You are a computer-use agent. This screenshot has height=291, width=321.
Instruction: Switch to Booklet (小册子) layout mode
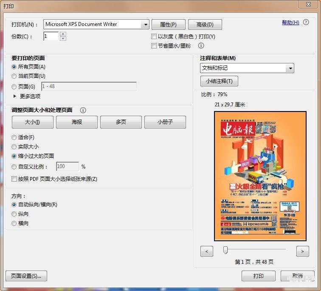coord(165,122)
